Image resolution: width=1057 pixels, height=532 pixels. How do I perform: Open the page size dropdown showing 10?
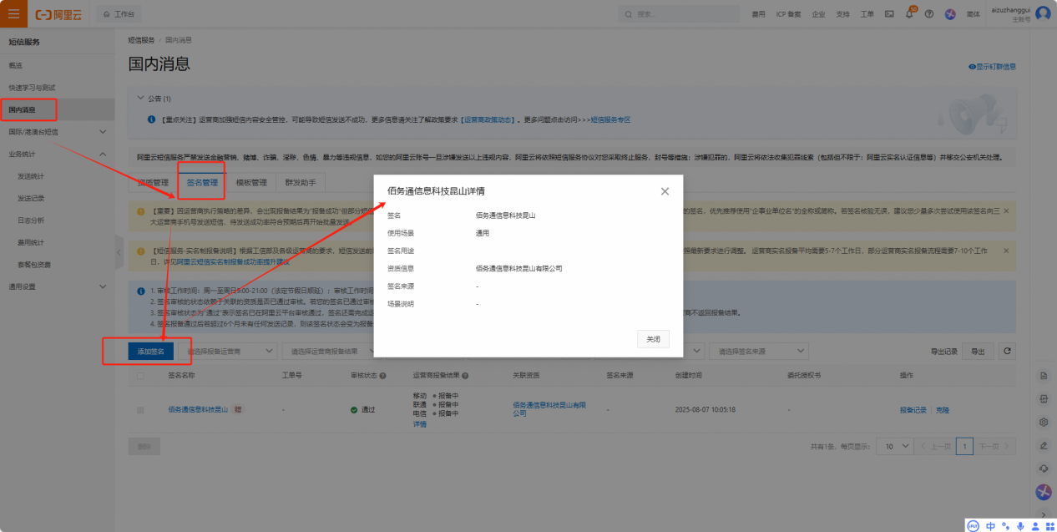pyautogui.click(x=896, y=446)
